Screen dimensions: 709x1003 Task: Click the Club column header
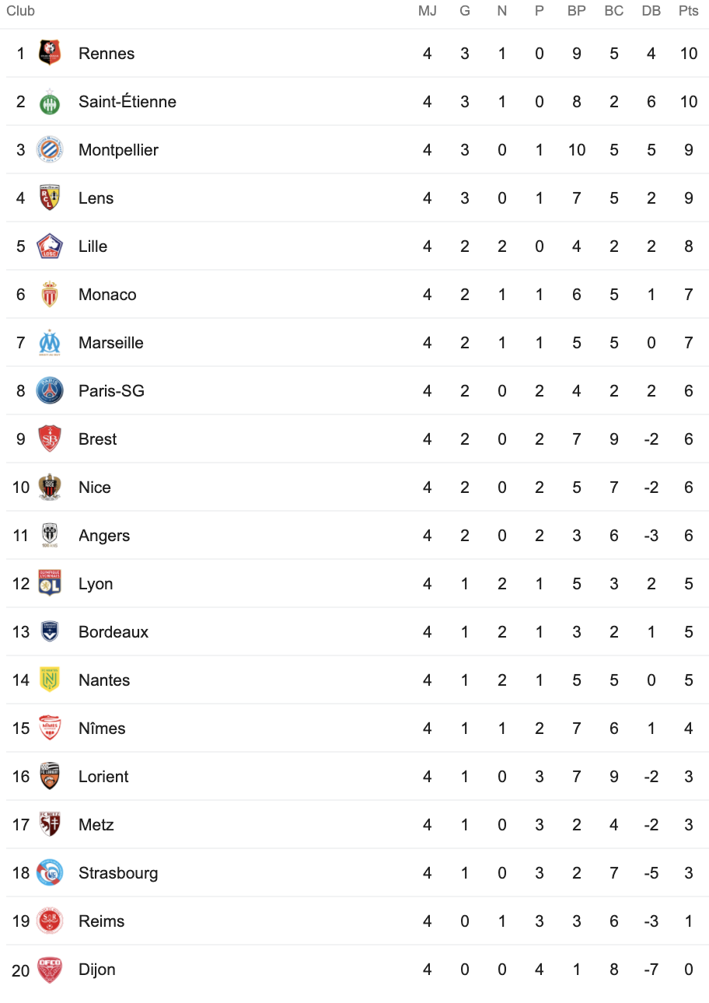point(20,11)
